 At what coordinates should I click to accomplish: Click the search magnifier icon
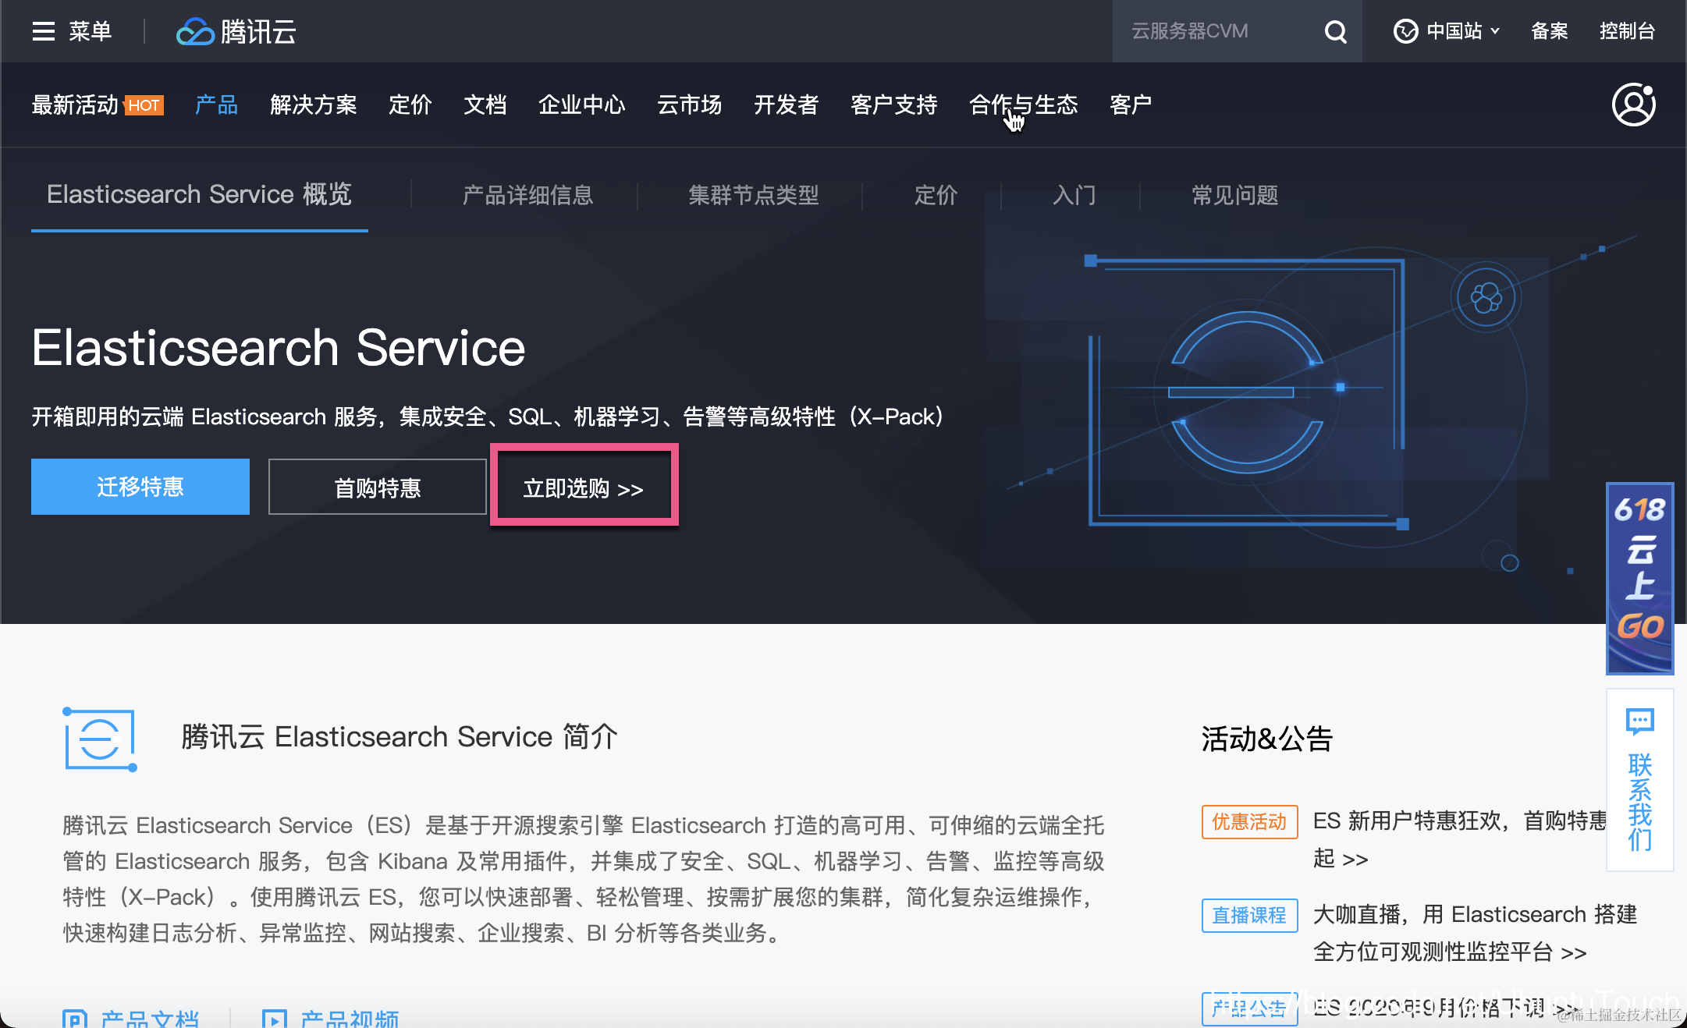point(1335,31)
